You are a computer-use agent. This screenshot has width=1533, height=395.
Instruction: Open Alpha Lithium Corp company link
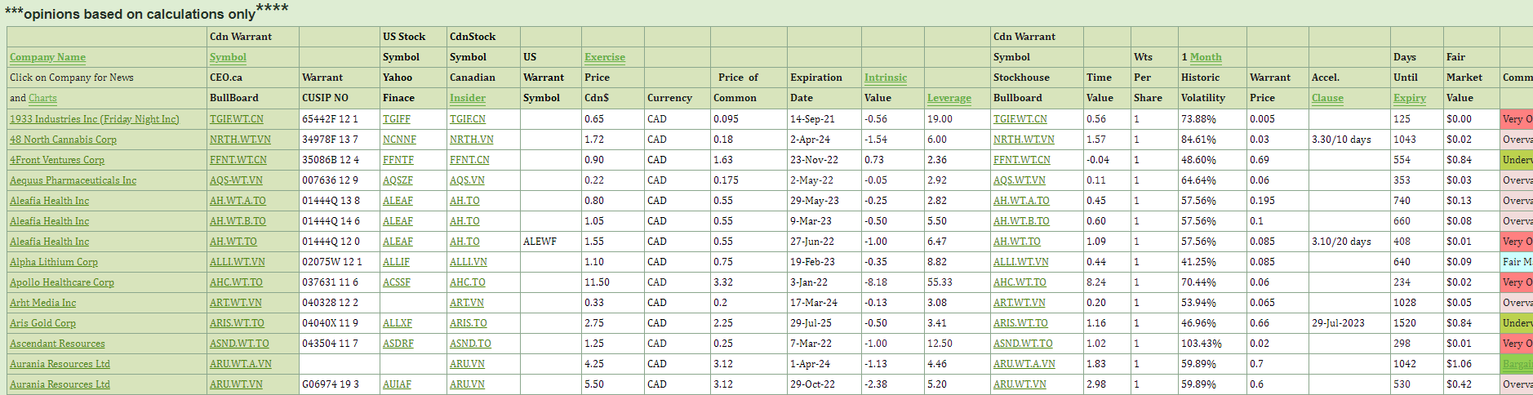pos(54,262)
